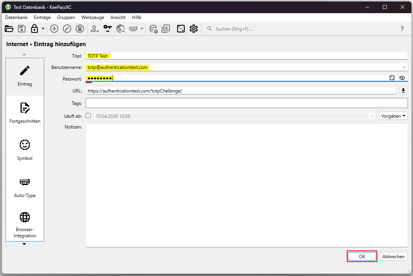Copy the password using the key icon
413x276 pixels.
(x=107, y=29)
